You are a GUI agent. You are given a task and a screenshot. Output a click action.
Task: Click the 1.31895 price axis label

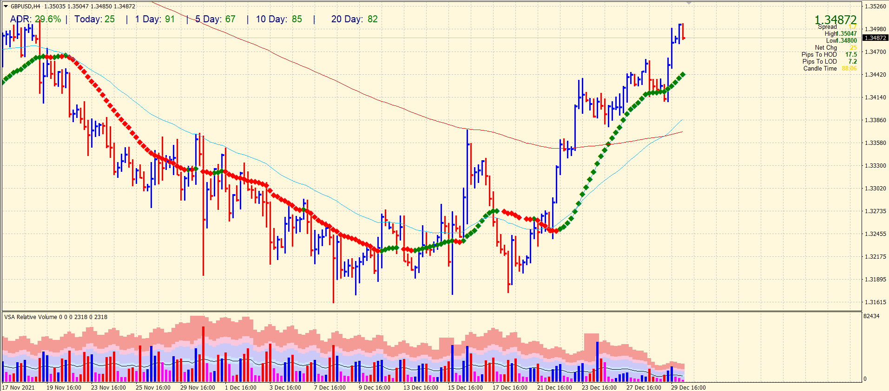pos(876,280)
